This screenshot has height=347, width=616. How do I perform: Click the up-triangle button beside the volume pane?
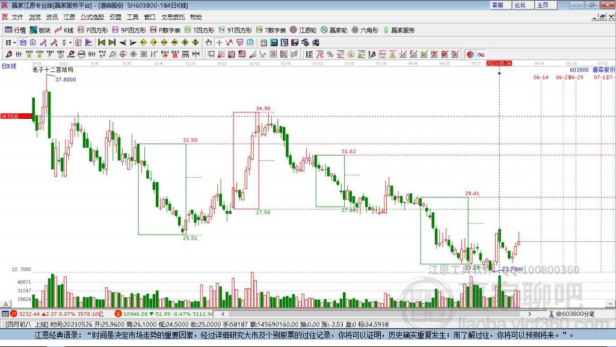(x=5, y=304)
